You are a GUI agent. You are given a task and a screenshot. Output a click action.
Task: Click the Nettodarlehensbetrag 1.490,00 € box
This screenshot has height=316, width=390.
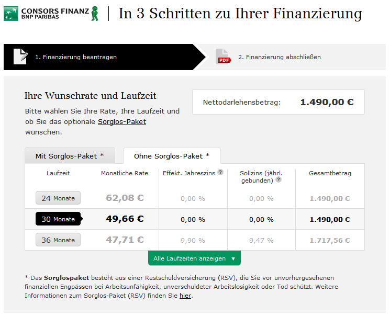pos(278,102)
